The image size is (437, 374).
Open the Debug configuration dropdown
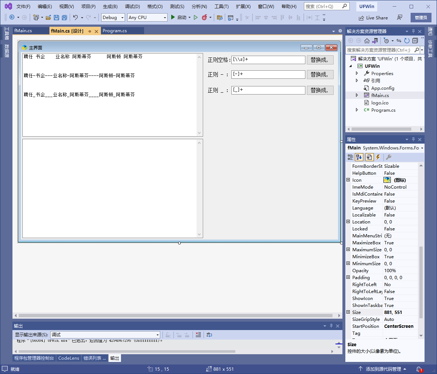pyautogui.click(x=113, y=18)
